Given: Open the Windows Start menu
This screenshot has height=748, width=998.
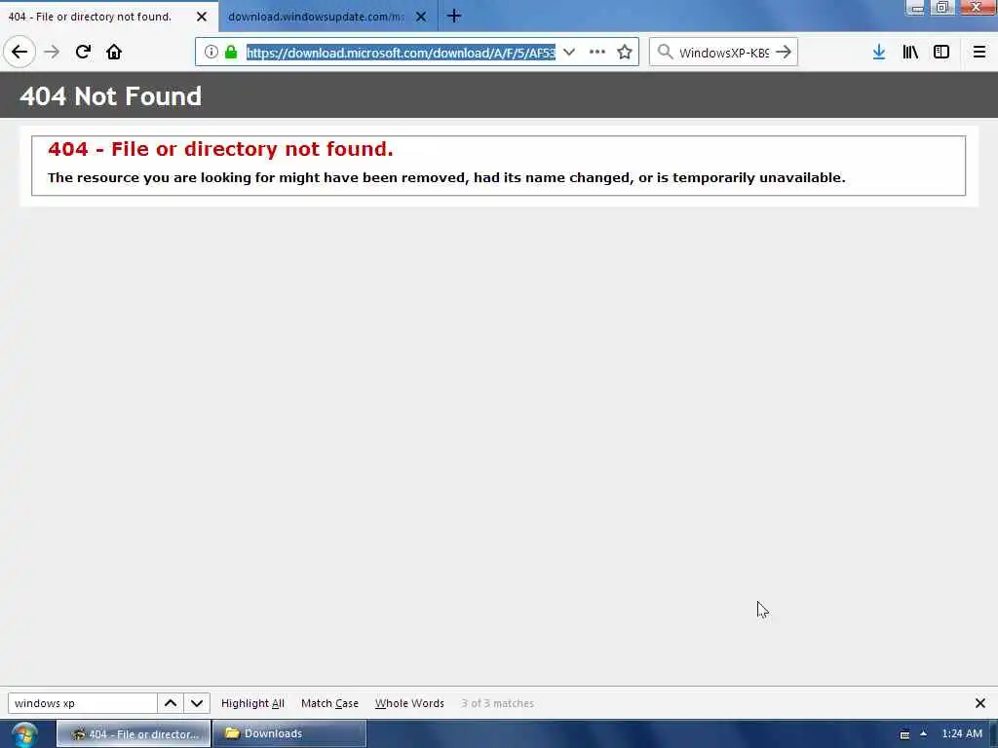Looking at the screenshot, I should (24, 734).
